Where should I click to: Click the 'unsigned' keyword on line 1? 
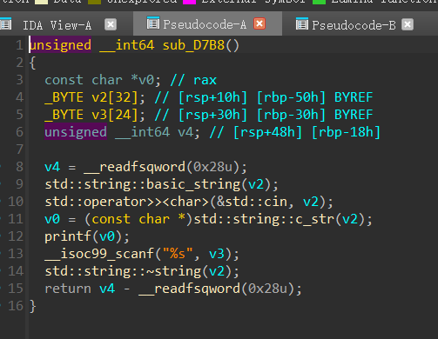[61, 45]
